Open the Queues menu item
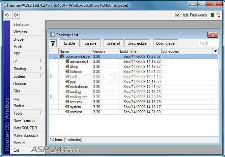The width and height of the screenshot is (225, 157). pos(28,84)
